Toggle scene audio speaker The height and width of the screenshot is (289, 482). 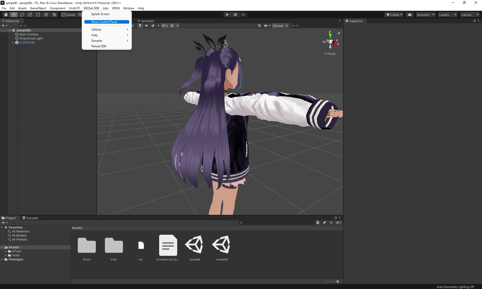click(147, 26)
